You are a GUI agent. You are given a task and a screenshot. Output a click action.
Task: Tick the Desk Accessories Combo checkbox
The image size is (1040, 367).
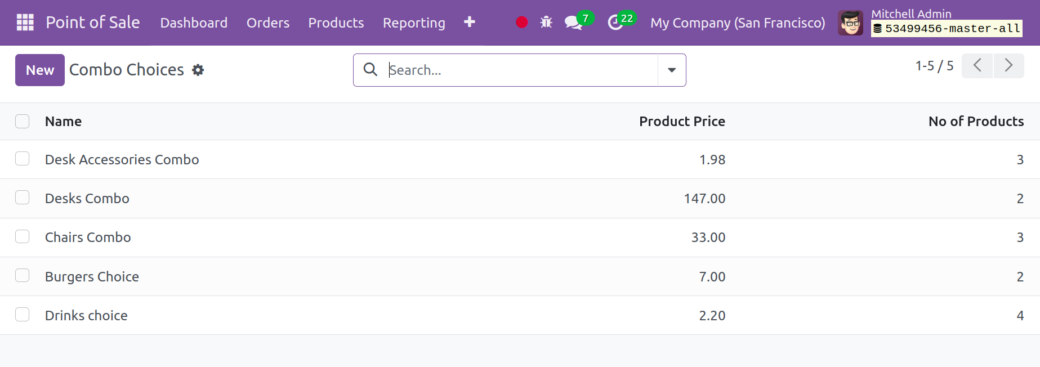click(x=23, y=159)
